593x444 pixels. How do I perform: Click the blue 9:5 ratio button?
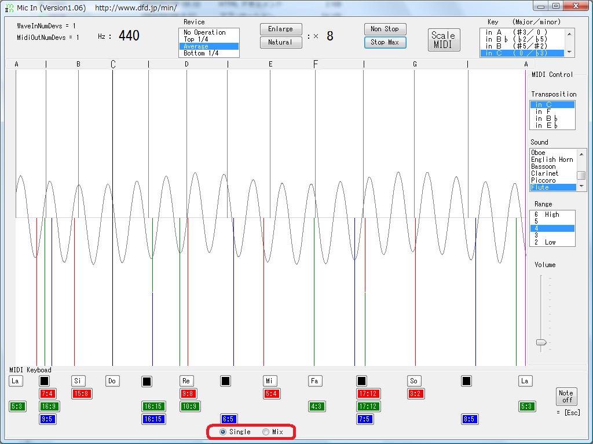(47, 419)
